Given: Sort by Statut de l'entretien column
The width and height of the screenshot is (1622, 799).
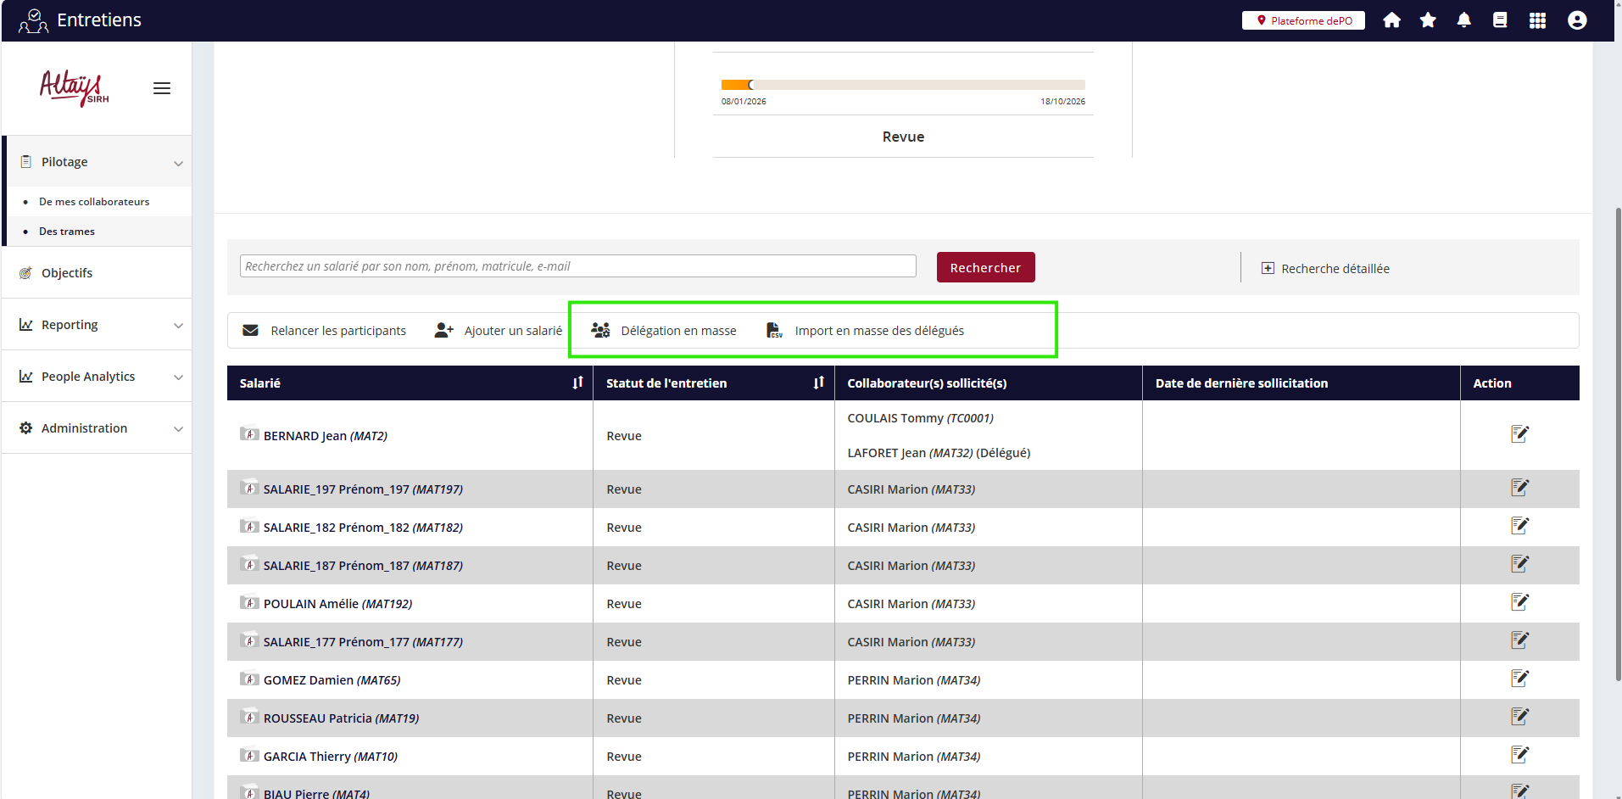Looking at the screenshot, I should (818, 383).
